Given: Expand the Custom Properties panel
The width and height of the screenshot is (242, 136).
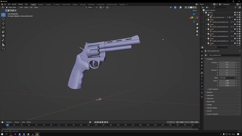Looking at the screenshot, I should click(x=212, y=114).
